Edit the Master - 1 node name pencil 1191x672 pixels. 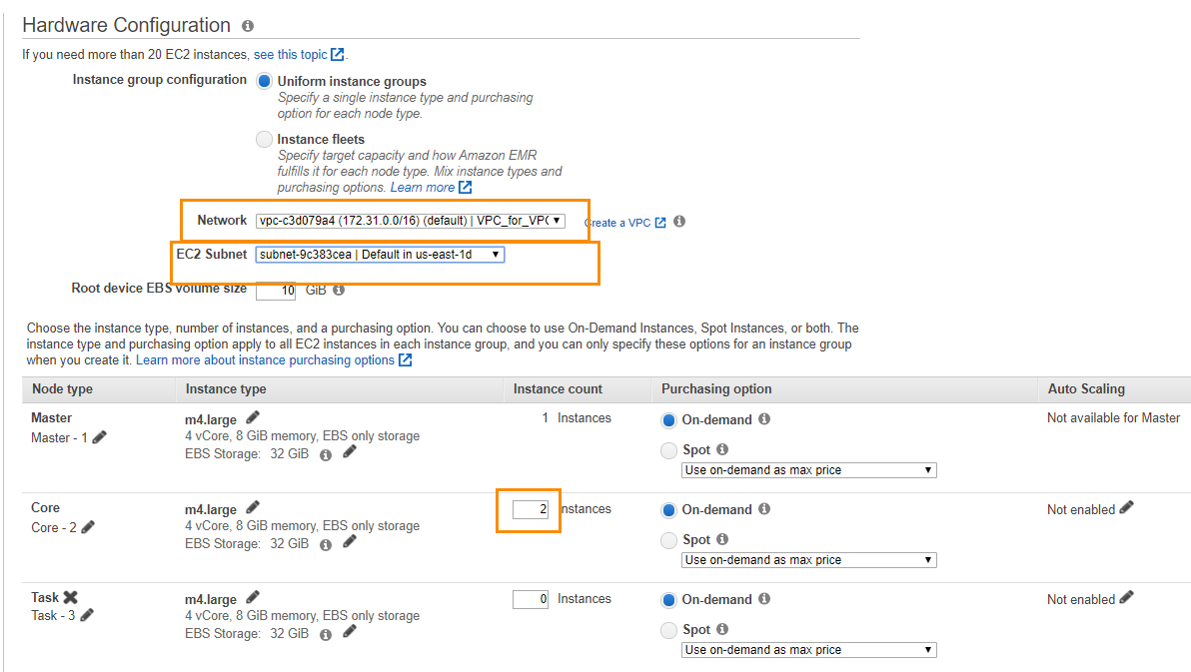(x=100, y=436)
